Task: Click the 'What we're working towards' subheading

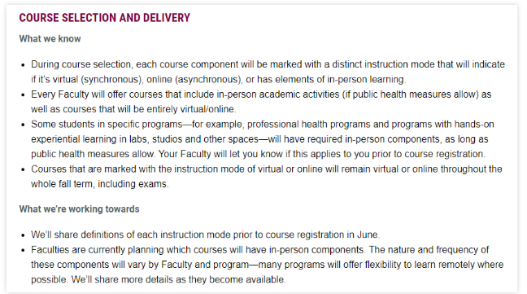Action: pos(79,208)
